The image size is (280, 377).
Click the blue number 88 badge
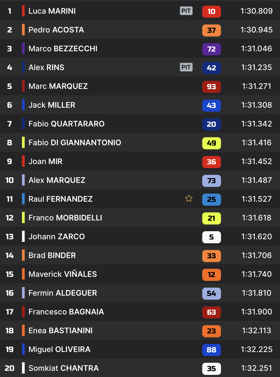(211, 350)
